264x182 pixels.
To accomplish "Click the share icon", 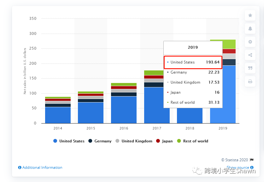I will point(250,55).
